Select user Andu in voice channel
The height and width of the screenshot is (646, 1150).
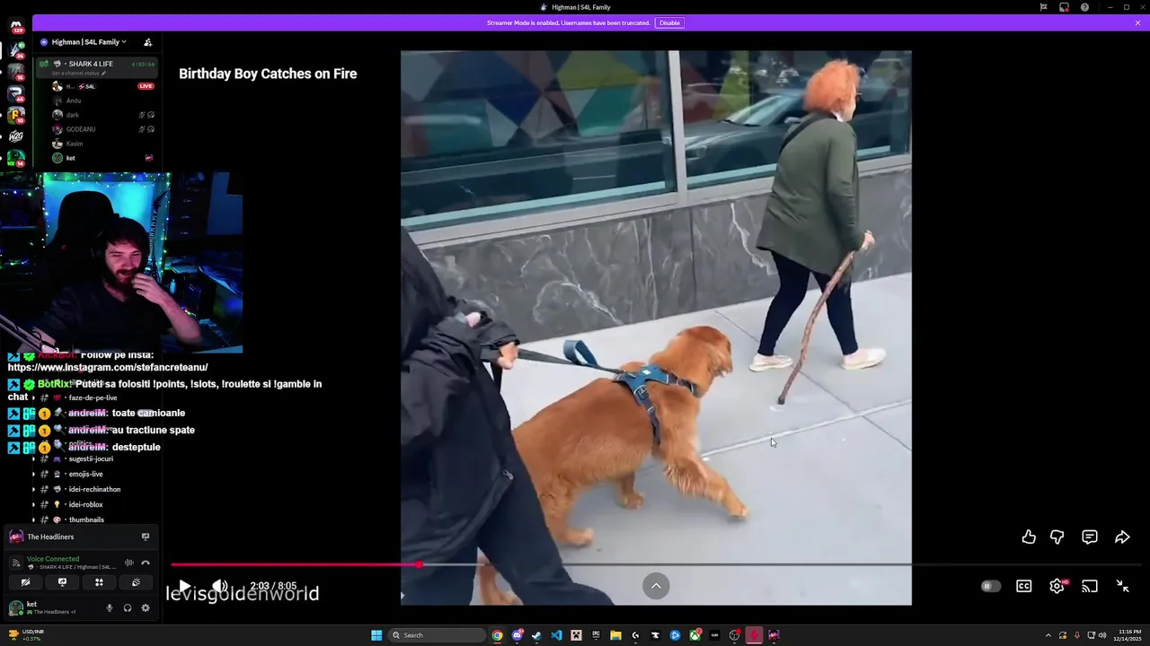pos(74,100)
